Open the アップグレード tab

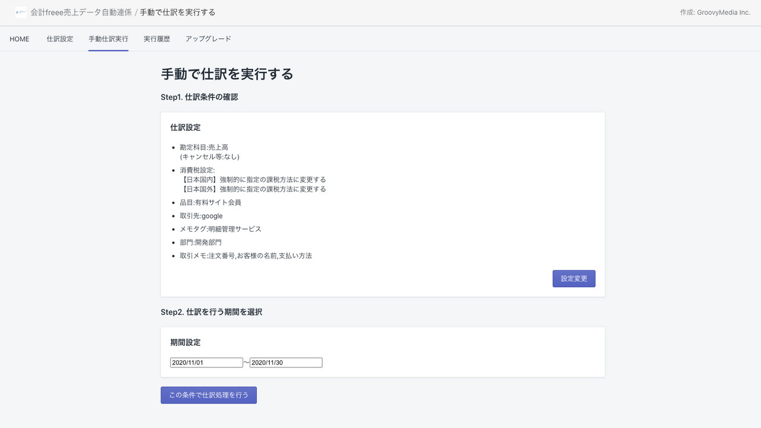click(209, 39)
